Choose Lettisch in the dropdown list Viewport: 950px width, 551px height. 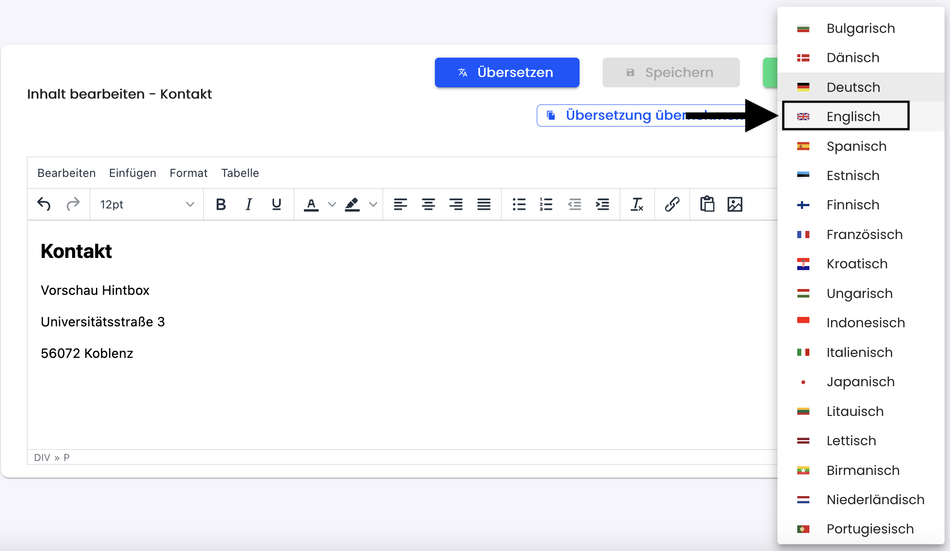pyautogui.click(x=861, y=441)
